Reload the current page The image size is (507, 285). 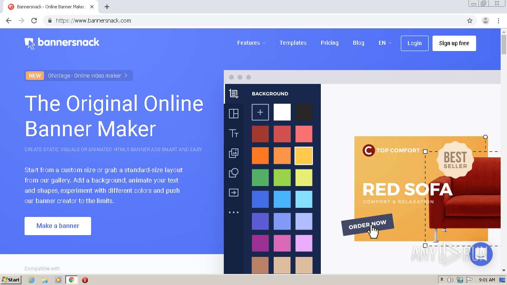pos(34,21)
